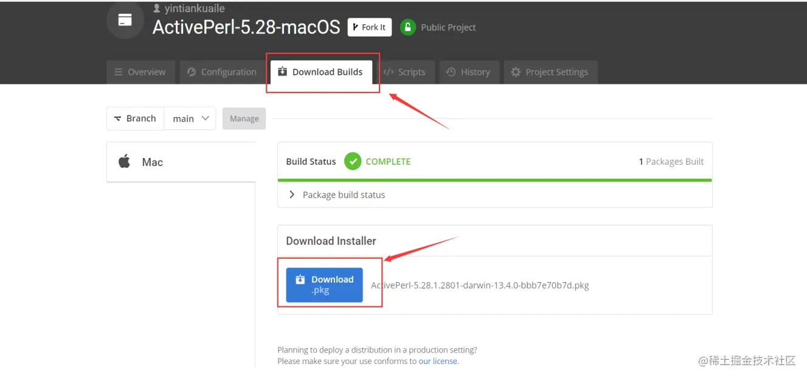Click the yintiankuaile username

tap(196, 9)
